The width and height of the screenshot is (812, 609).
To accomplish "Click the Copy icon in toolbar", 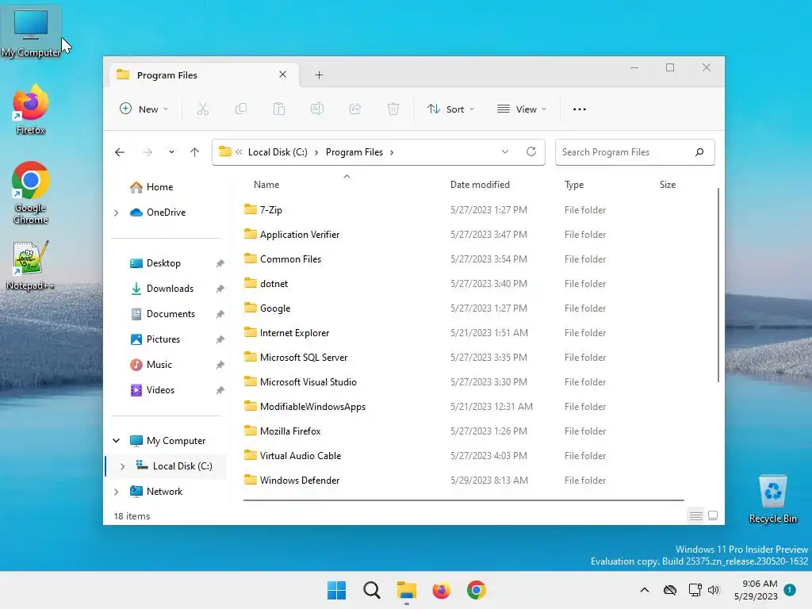I will tap(241, 109).
